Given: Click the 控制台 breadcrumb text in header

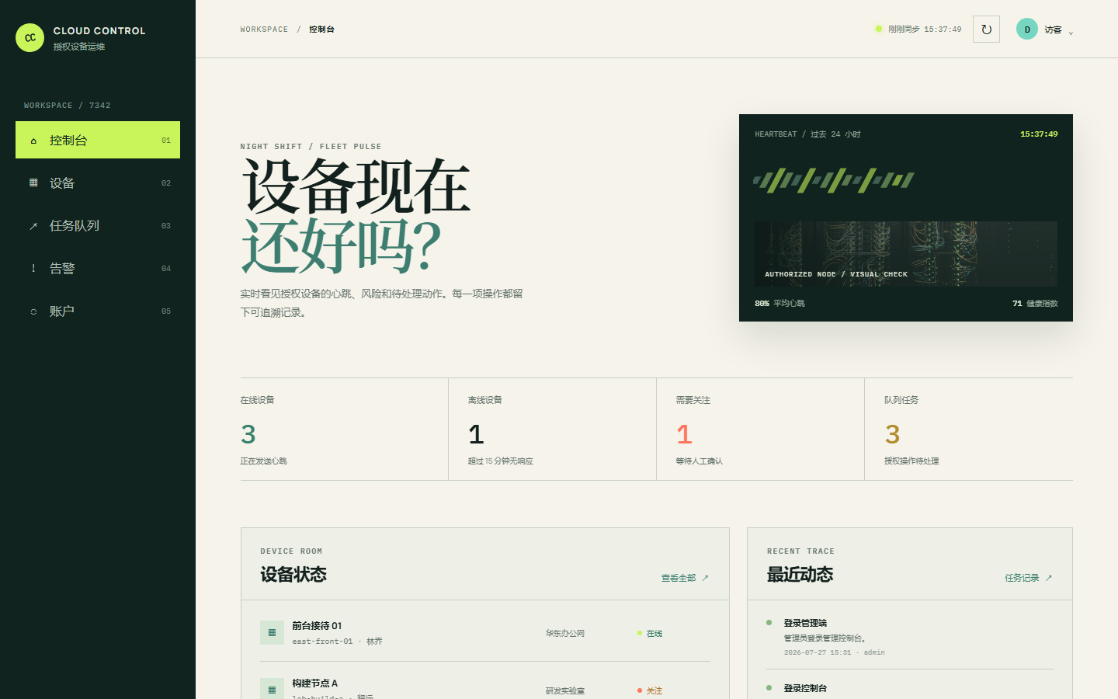Looking at the screenshot, I should [x=321, y=30].
